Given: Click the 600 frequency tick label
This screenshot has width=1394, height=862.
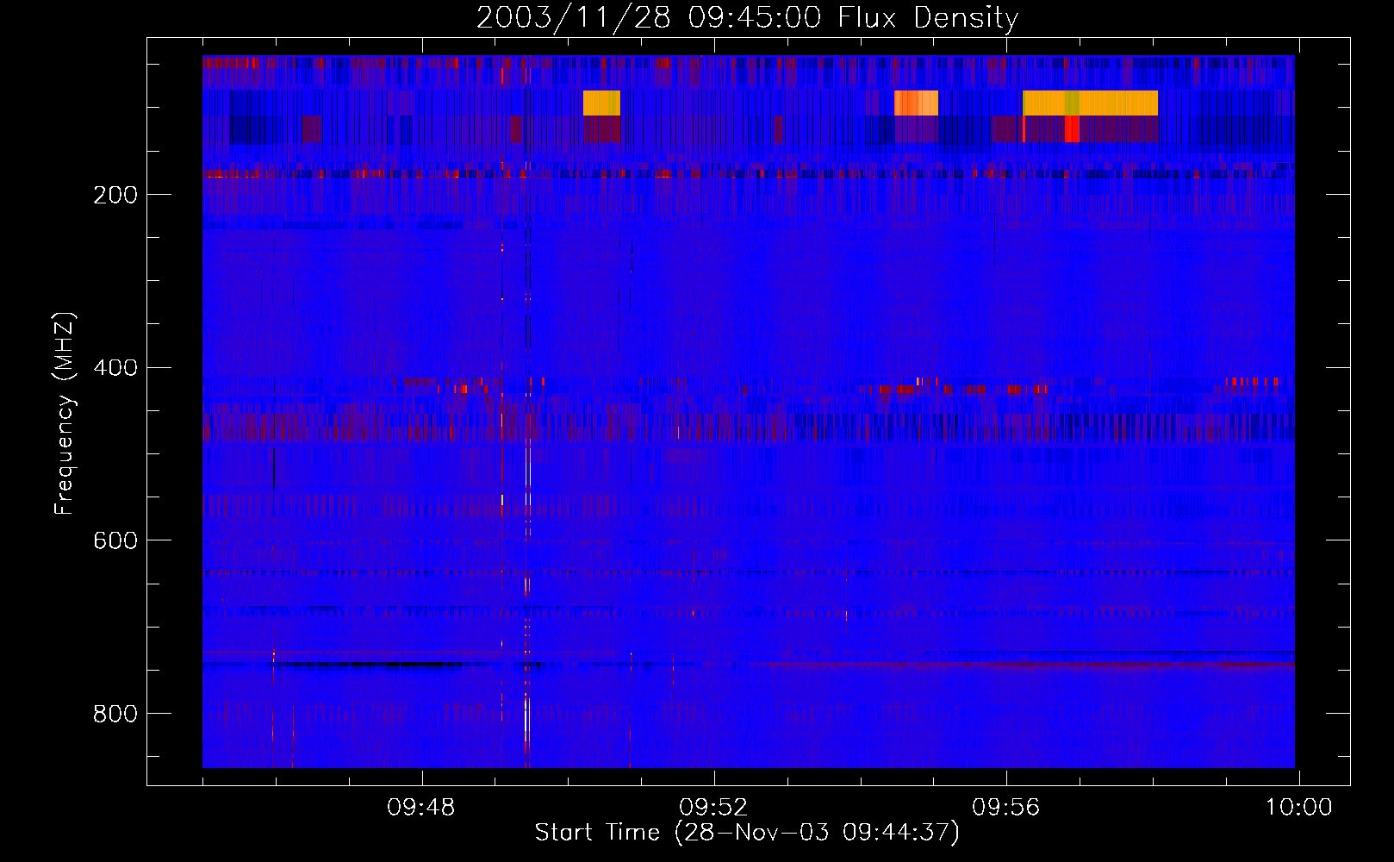Looking at the screenshot, I should point(115,540).
